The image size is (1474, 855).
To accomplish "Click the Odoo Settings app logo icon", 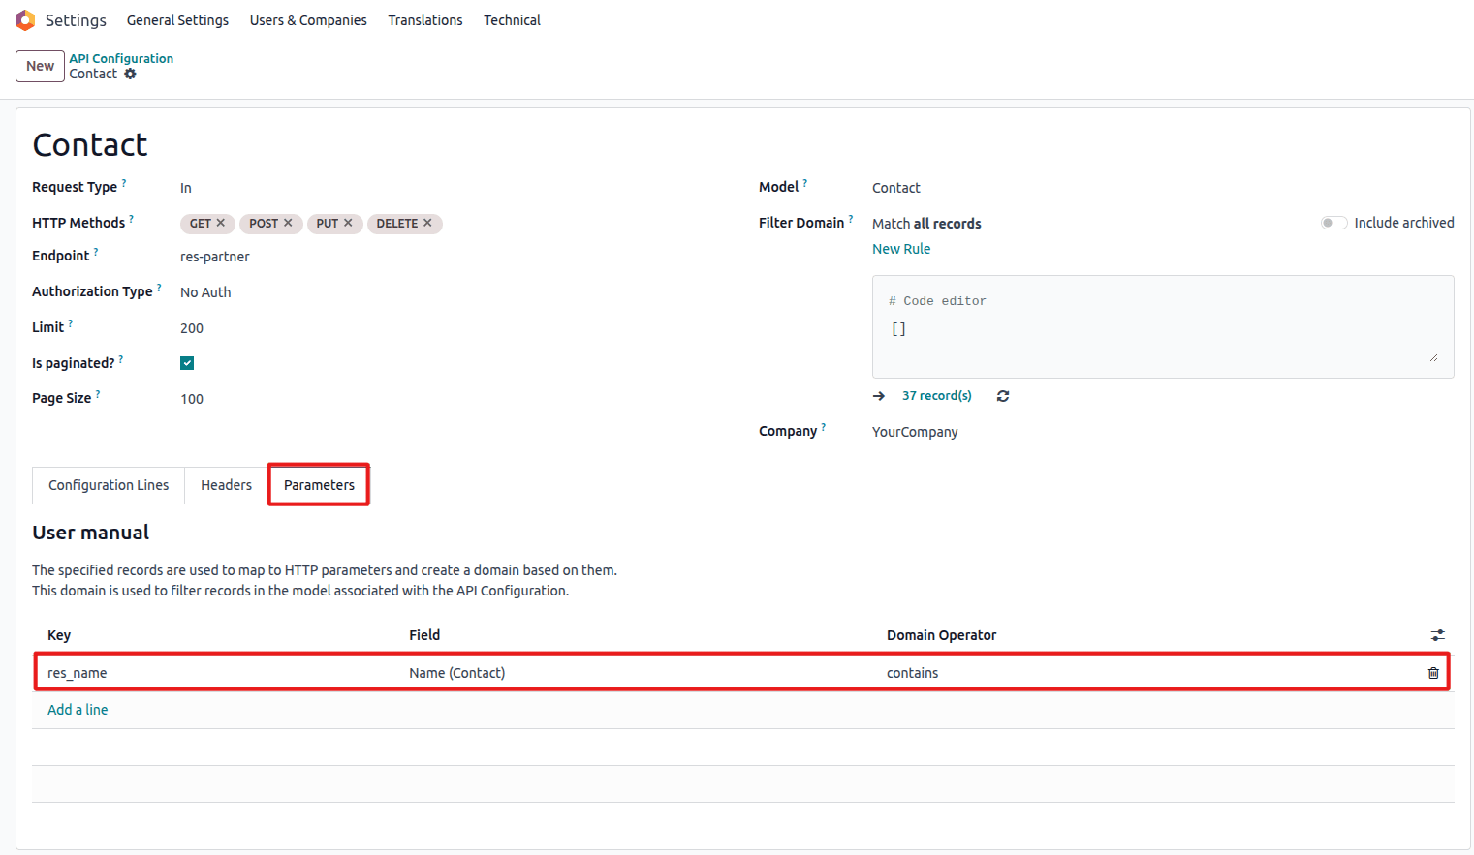I will (25, 20).
